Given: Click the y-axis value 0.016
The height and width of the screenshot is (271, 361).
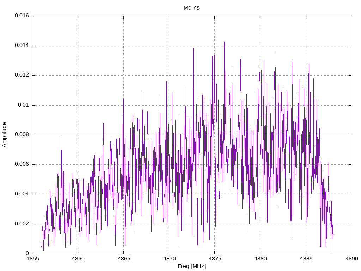Looking at the screenshot, I should (22, 16).
